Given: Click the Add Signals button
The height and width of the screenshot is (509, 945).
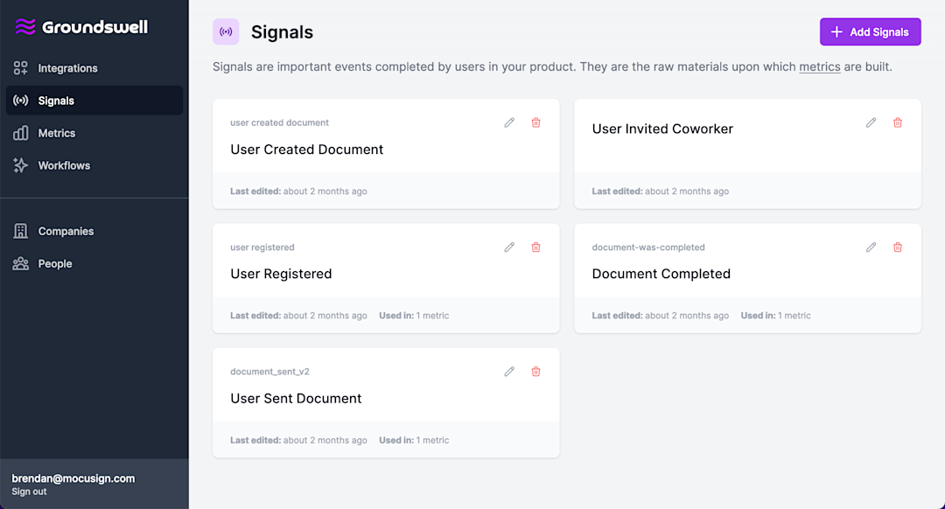Looking at the screenshot, I should click(870, 32).
